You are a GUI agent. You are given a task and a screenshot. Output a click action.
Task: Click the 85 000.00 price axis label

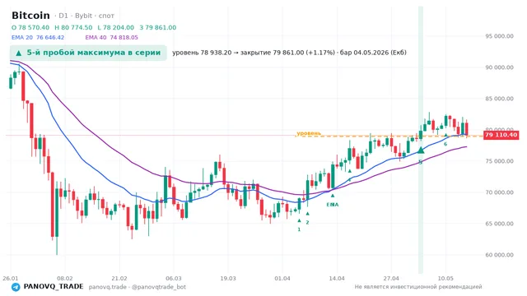click(x=500, y=99)
